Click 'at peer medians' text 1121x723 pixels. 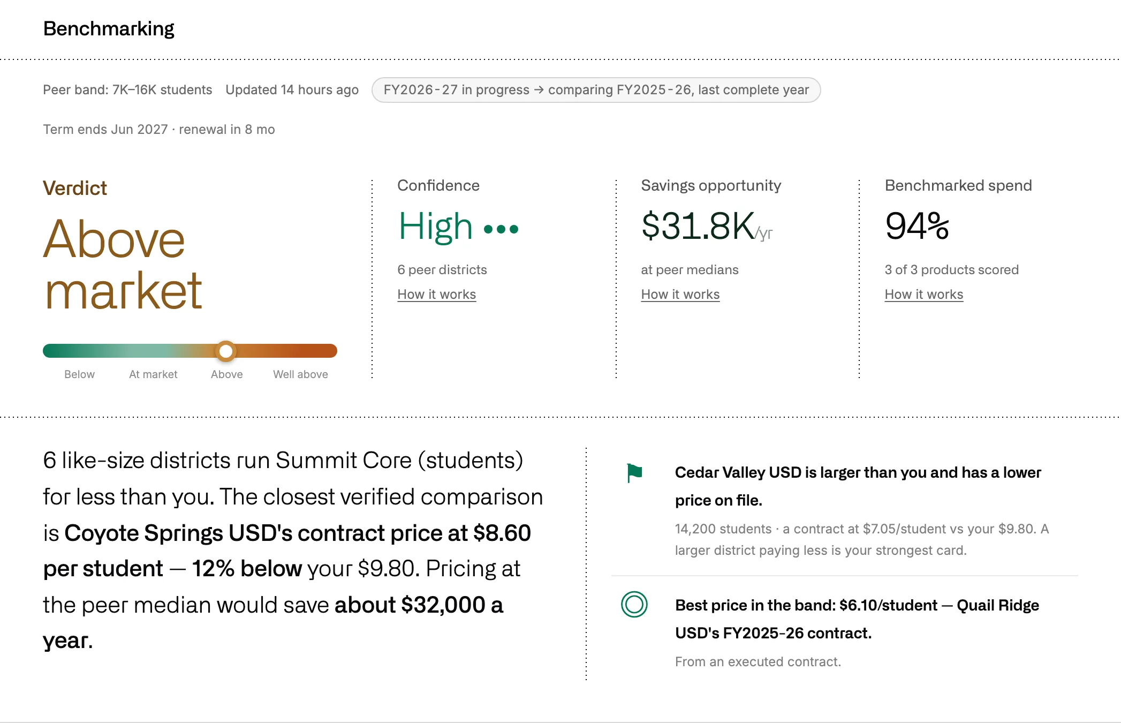point(690,270)
